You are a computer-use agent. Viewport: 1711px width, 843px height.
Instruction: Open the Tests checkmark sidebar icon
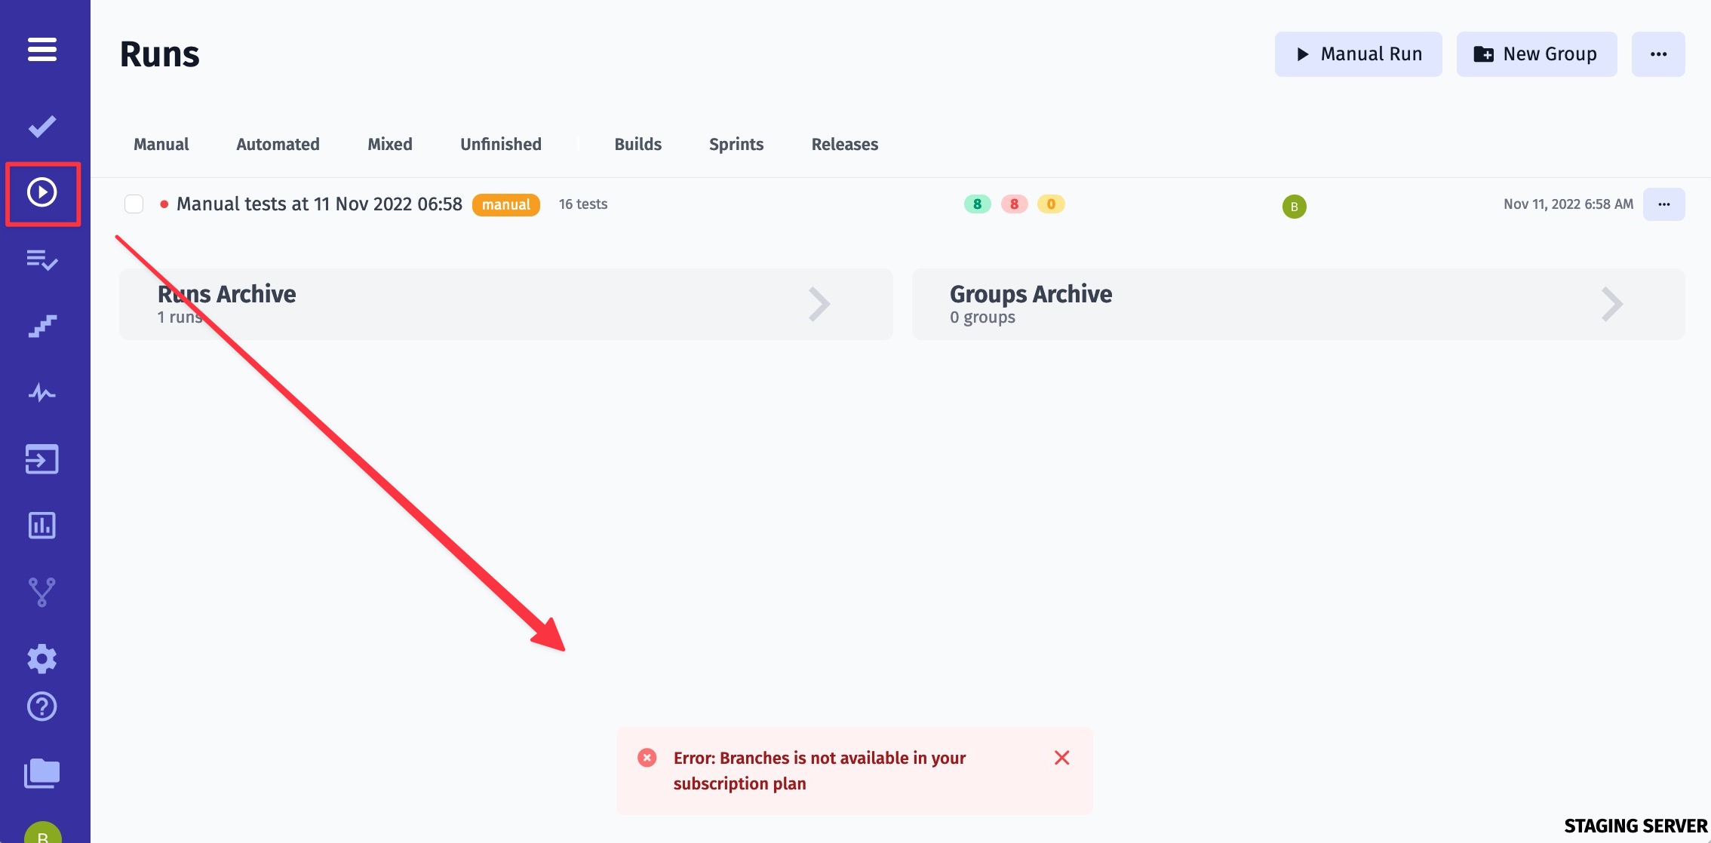click(x=42, y=127)
